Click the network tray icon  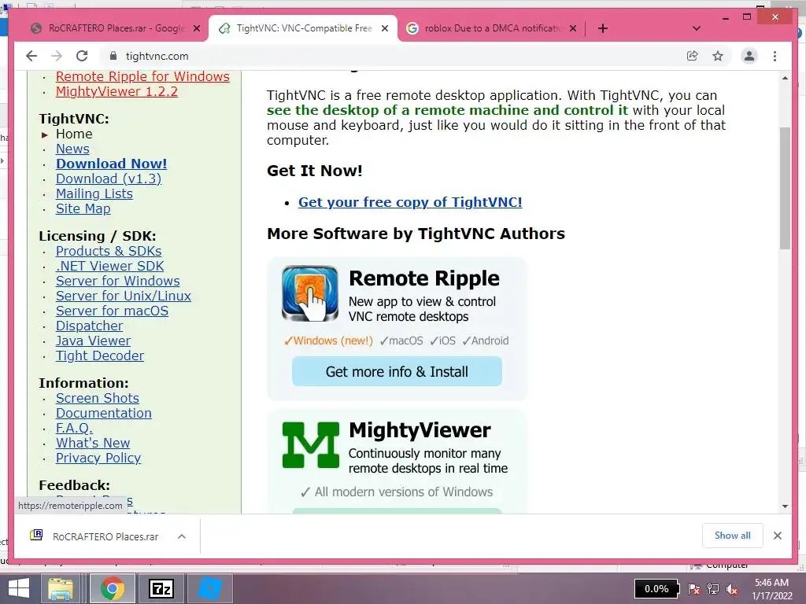[713, 589]
